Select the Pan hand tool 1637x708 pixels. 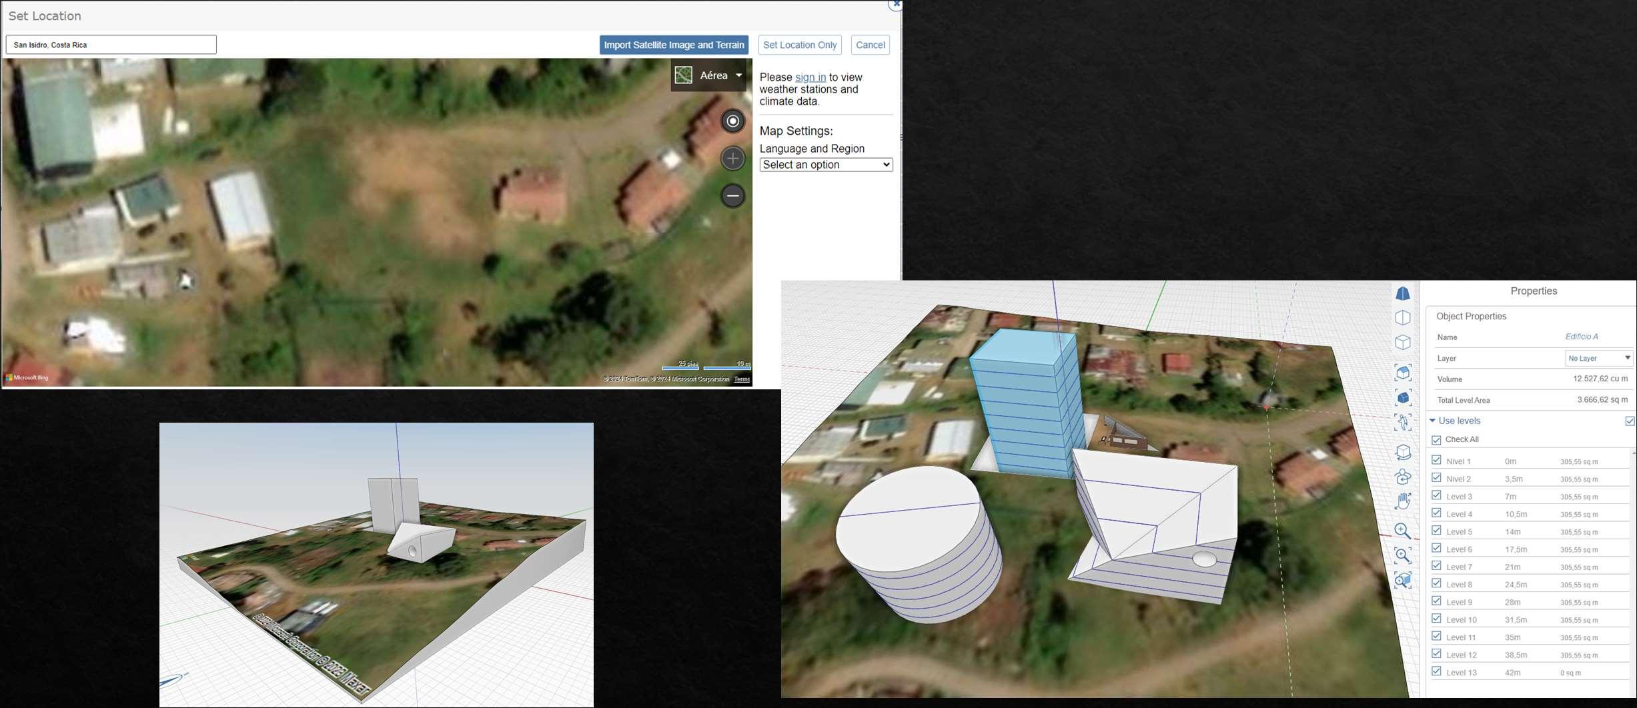coord(1403,501)
